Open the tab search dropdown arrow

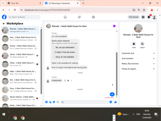point(3,3)
